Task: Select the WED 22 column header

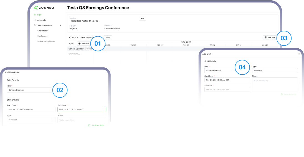Action: (x=159, y=45)
